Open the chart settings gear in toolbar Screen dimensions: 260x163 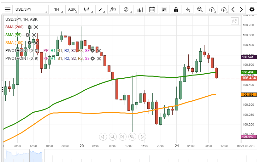[x=252, y=9]
